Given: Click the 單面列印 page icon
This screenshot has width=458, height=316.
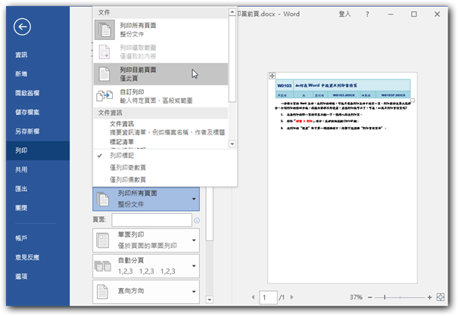Looking at the screenshot, I should pyautogui.click(x=102, y=240).
